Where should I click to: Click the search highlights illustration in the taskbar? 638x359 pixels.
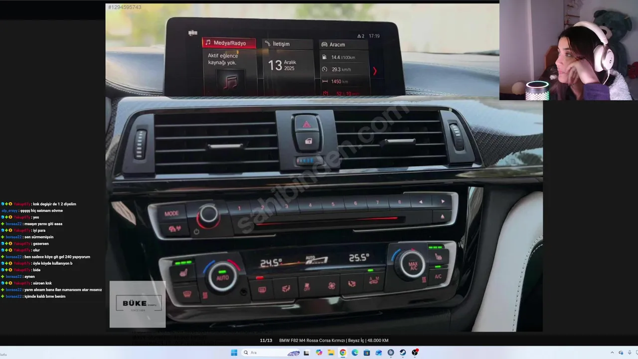coord(294,353)
